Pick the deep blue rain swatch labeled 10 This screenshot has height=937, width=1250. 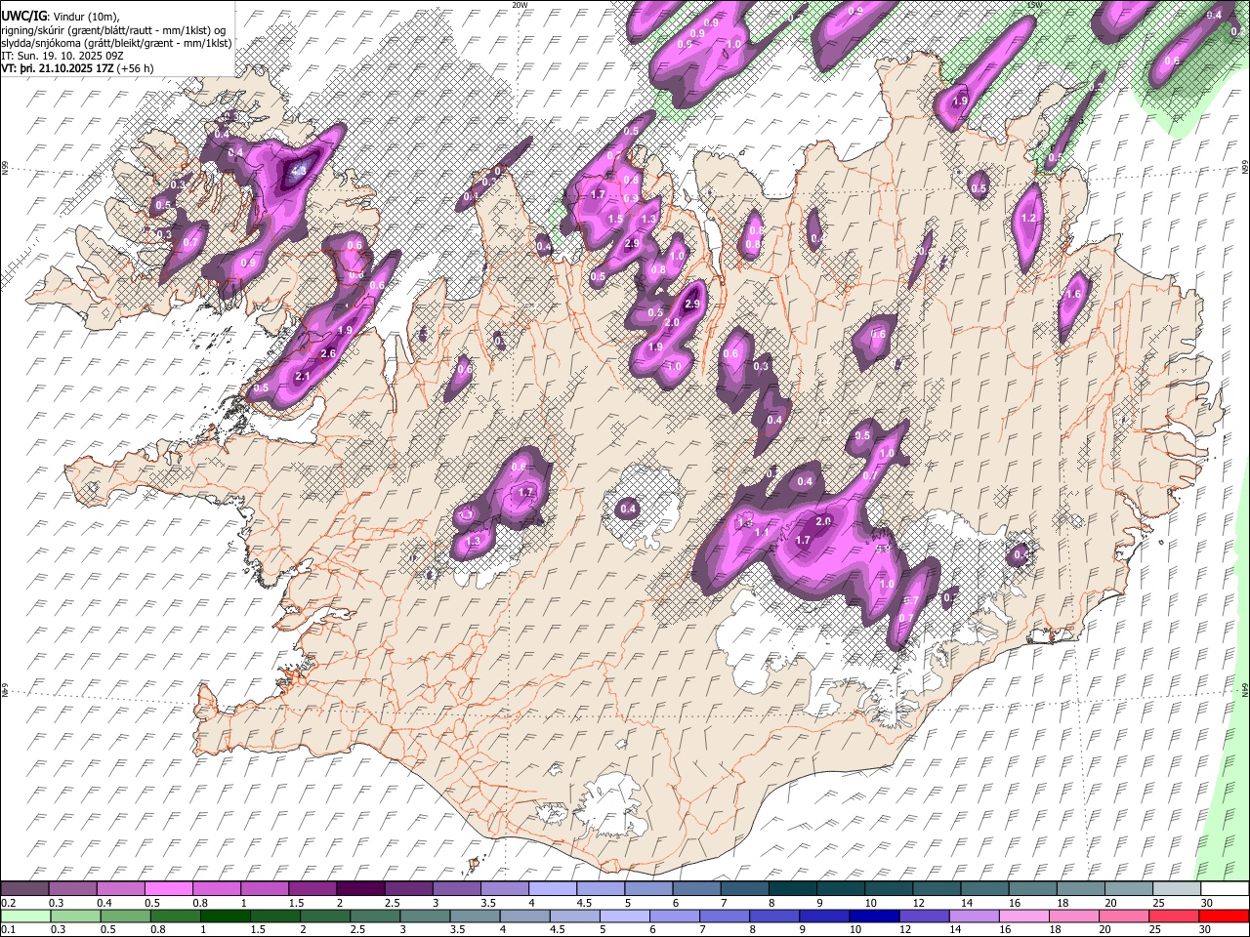(874, 917)
